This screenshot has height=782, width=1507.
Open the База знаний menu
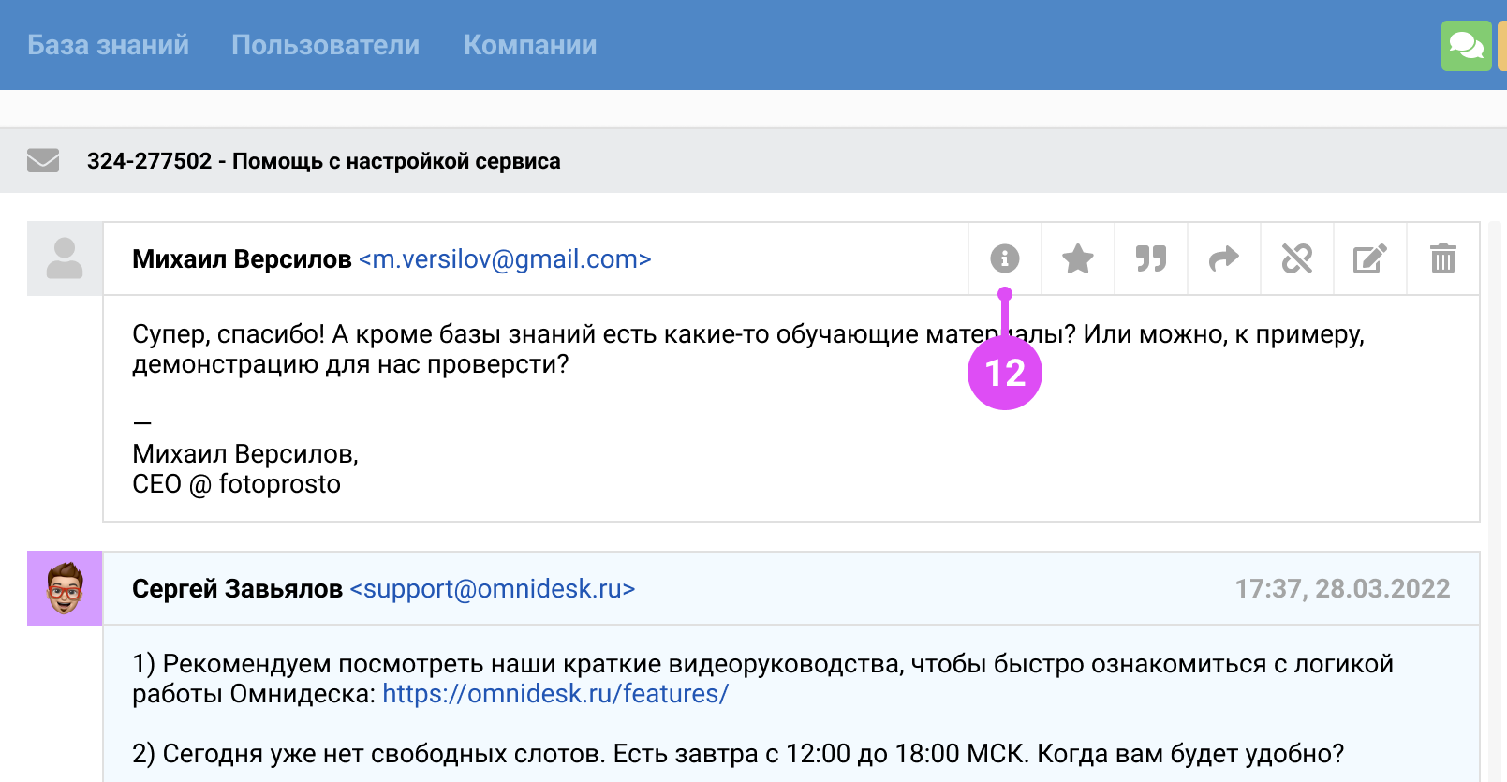108,45
